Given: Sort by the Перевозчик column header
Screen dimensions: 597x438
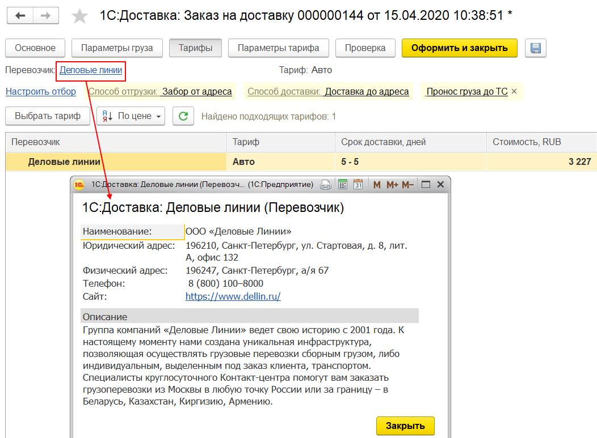Looking at the screenshot, I should pos(116,142).
